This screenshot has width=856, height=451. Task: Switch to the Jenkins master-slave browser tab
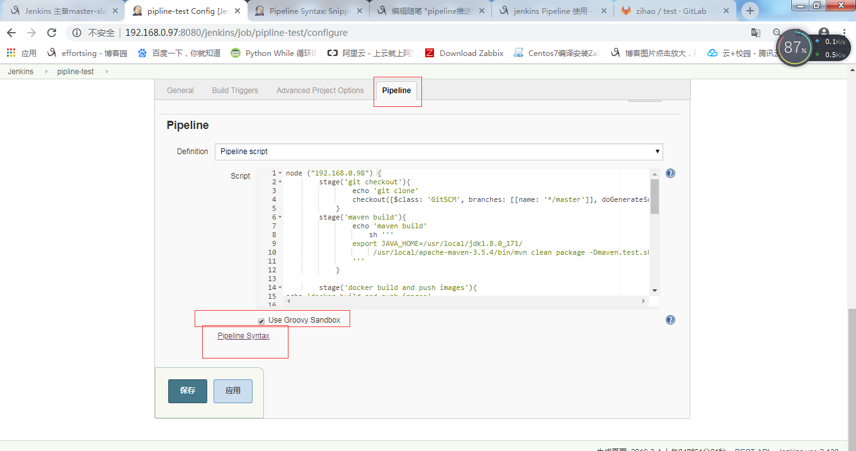point(63,11)
